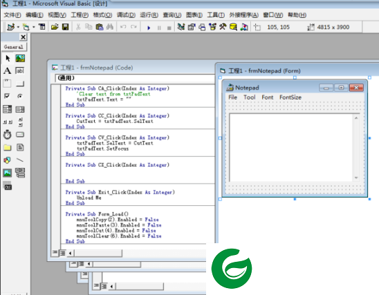Open the 调试(D) menu

pos(126,15)
